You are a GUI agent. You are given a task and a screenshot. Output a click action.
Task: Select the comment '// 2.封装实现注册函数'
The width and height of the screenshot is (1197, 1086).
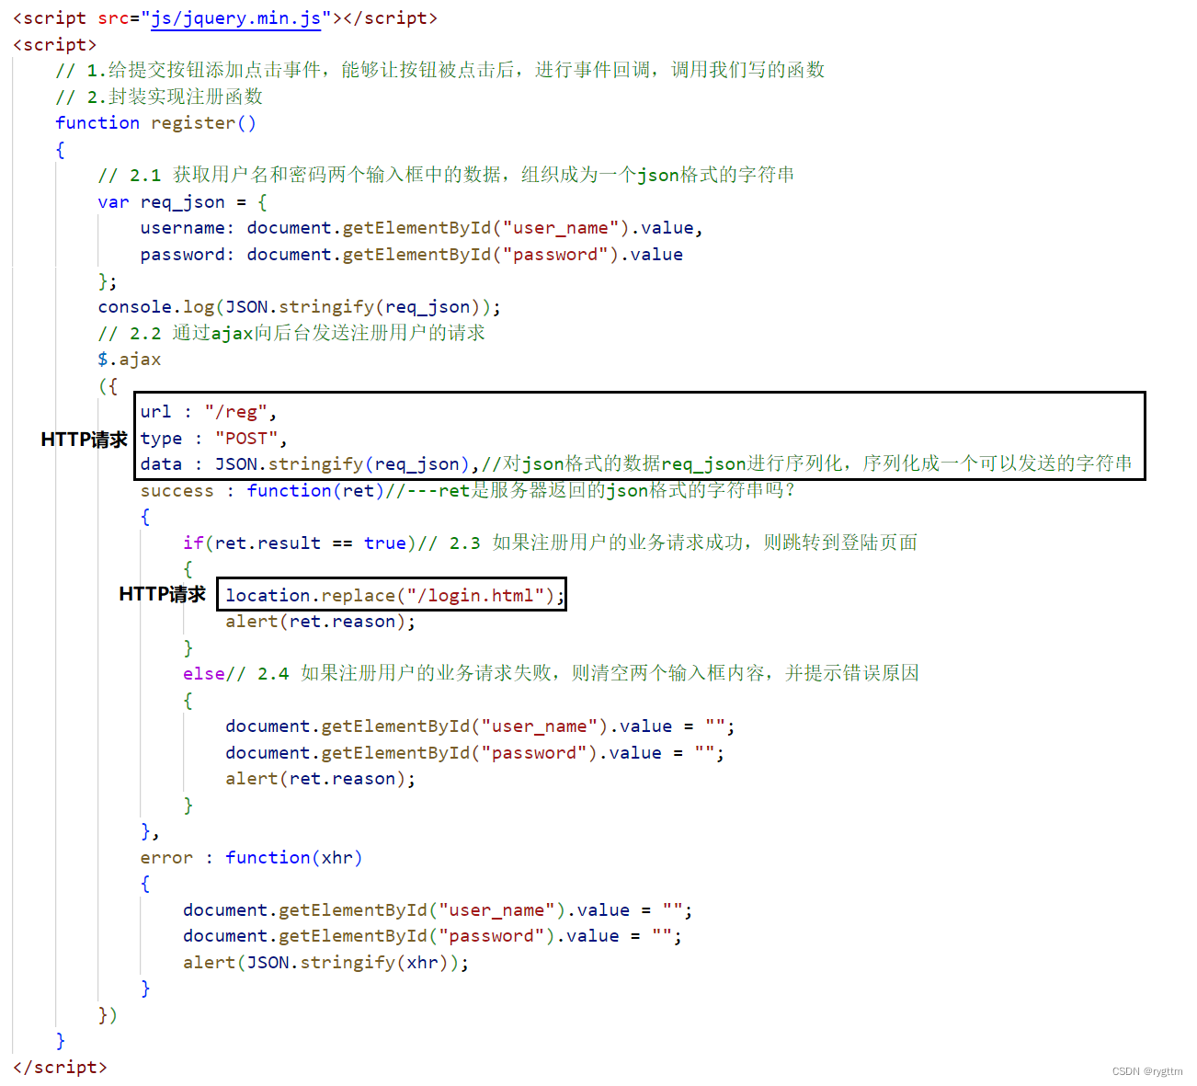pyautogui.click(x=159, y=97)
